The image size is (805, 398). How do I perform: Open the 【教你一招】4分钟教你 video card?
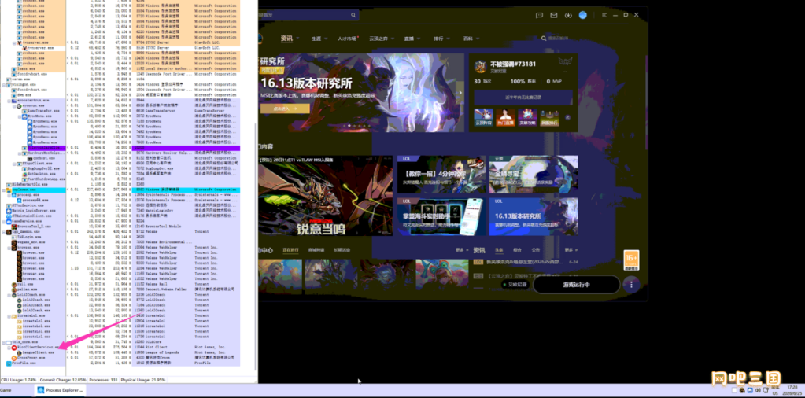click(441, 175)
